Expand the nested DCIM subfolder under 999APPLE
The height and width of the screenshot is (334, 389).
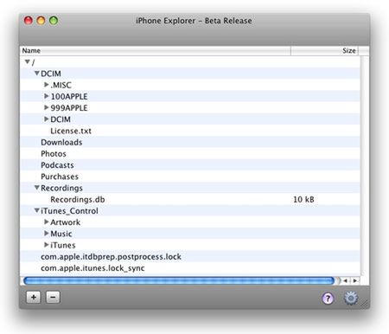click(x=47, y=119)
